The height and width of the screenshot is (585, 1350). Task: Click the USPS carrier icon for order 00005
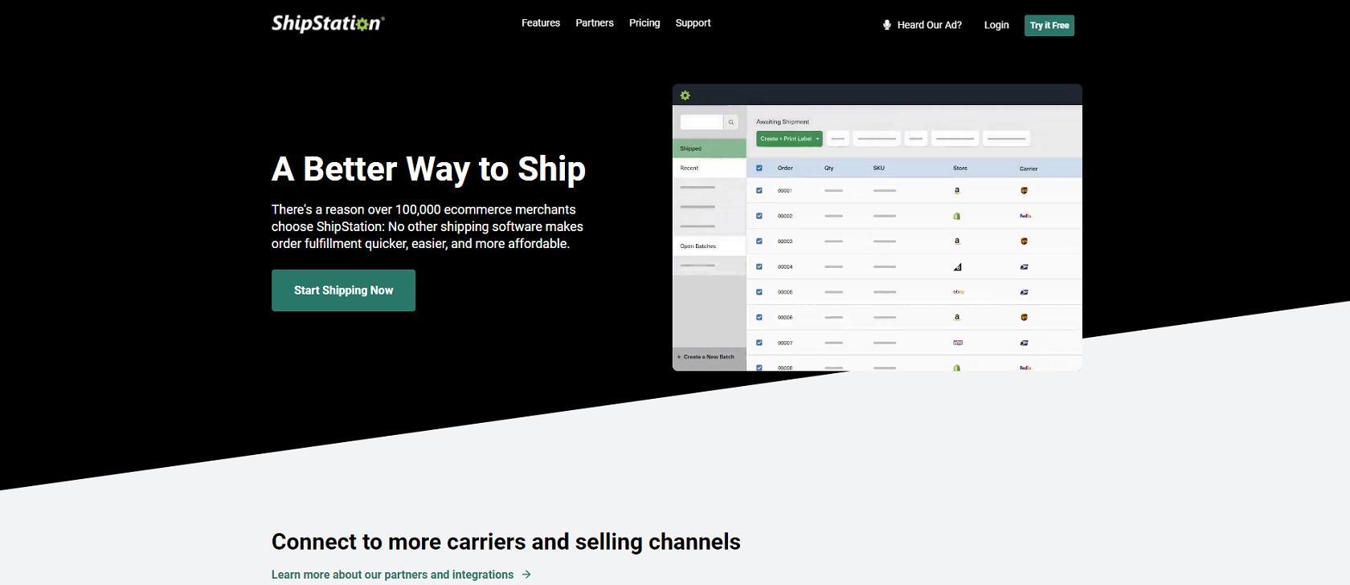point(1025,292)
